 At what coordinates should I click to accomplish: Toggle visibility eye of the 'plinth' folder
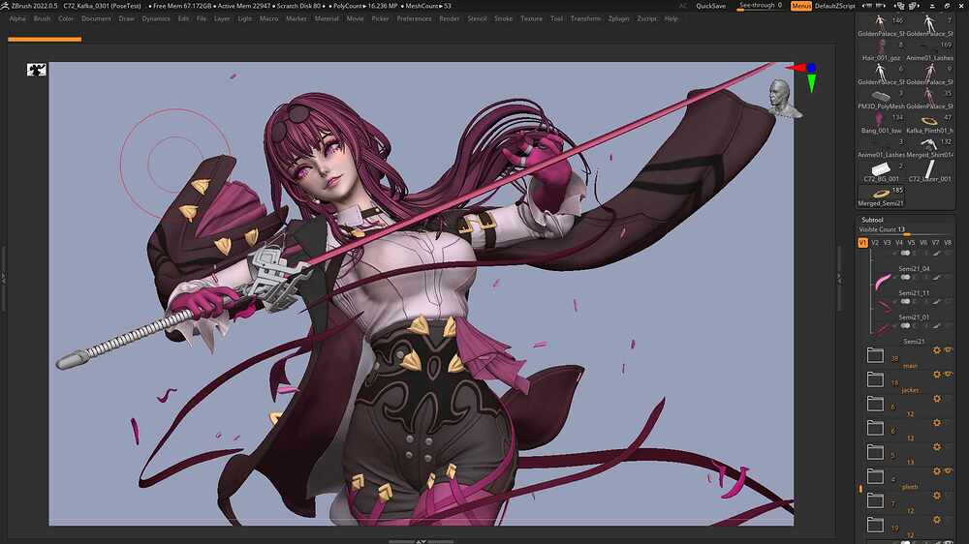click(x=948, y=471)
